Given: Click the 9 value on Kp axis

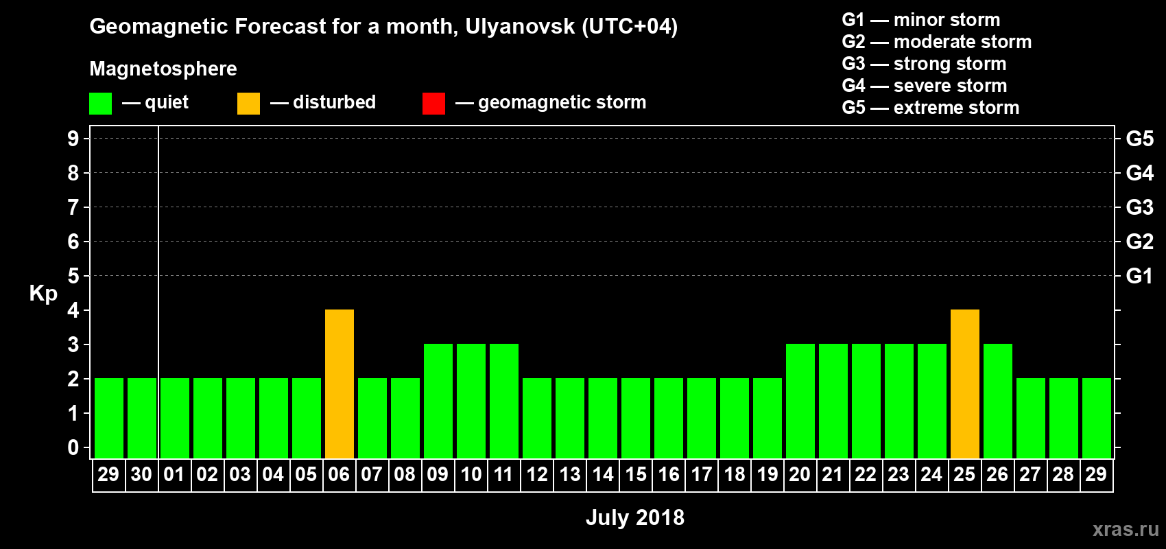Looking at the screenshot, I should [73, 139].
